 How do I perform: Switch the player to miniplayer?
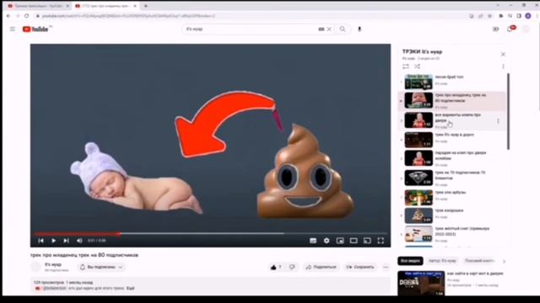coord(340,241)
